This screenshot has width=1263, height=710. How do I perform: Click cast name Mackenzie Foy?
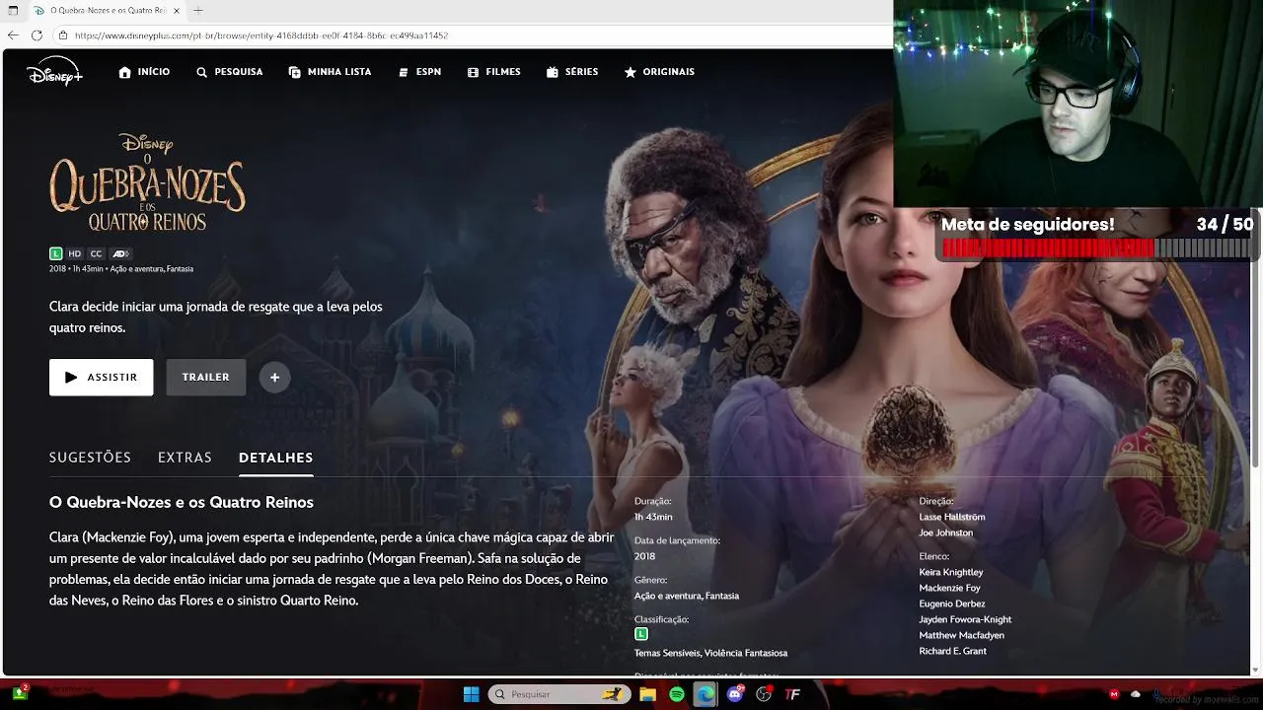[x=950, y=588]
